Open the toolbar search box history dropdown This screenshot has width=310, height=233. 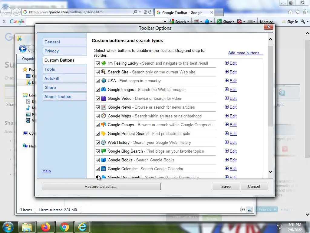pyautogui.click(x=165, y=22)
